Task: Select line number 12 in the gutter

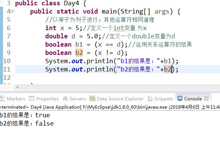Action: 7,77
